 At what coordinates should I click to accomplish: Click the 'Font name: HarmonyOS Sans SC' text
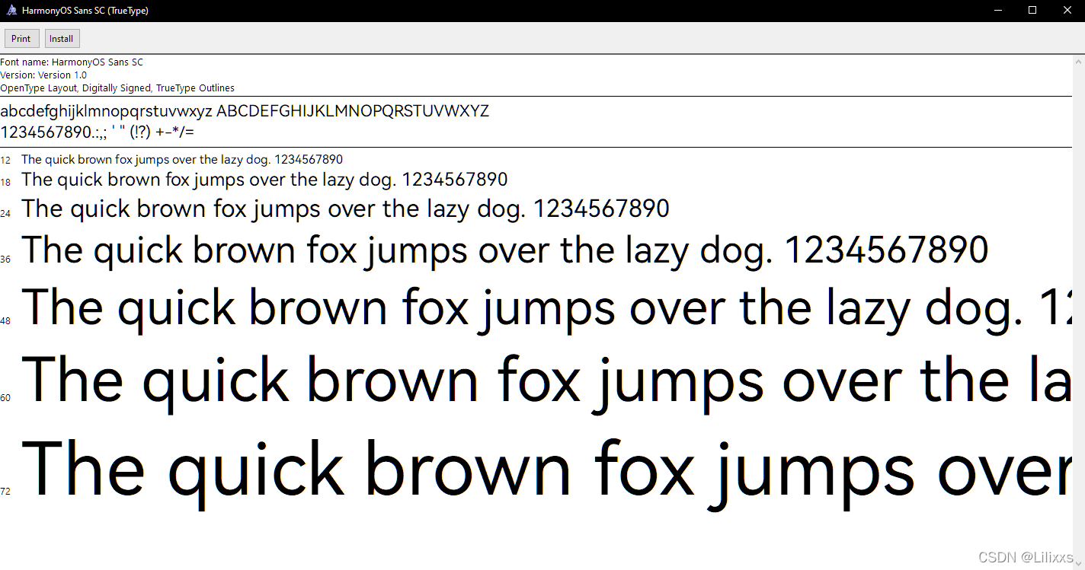coord(72,62)
